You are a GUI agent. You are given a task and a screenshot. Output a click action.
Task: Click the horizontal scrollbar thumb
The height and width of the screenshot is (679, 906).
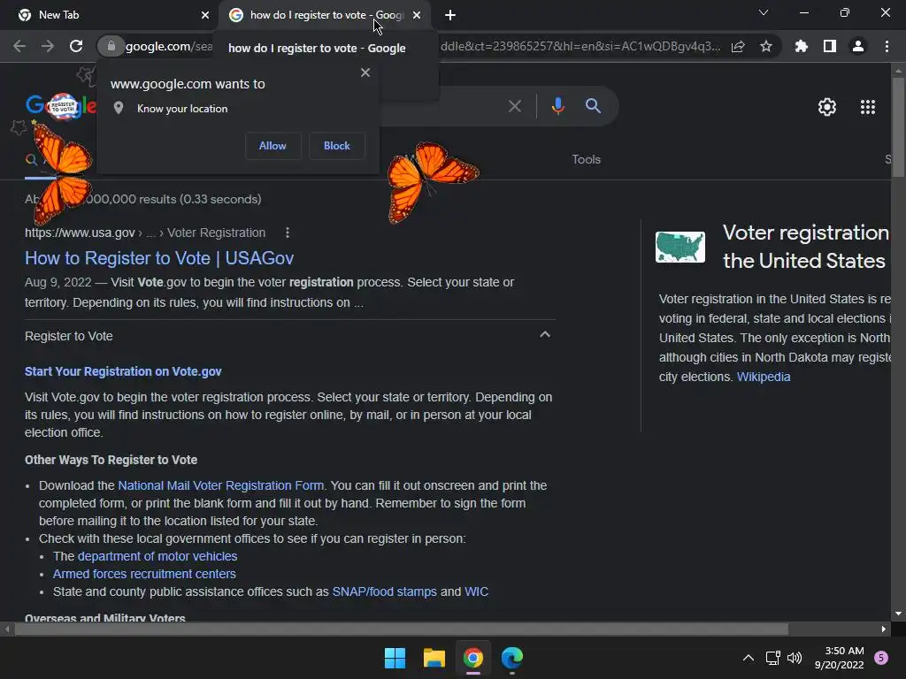coord(401,629)
